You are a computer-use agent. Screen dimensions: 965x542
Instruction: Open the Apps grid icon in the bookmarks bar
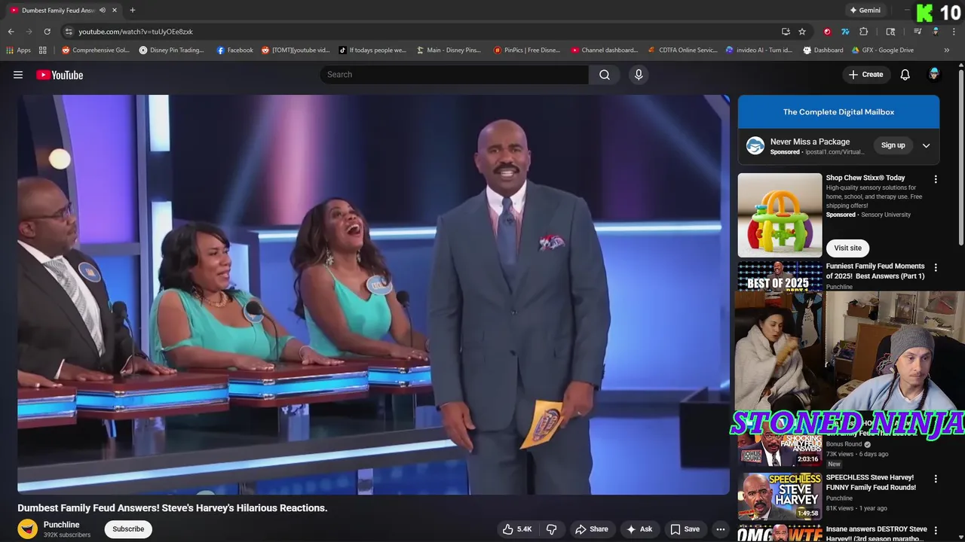tap(18, 50)
